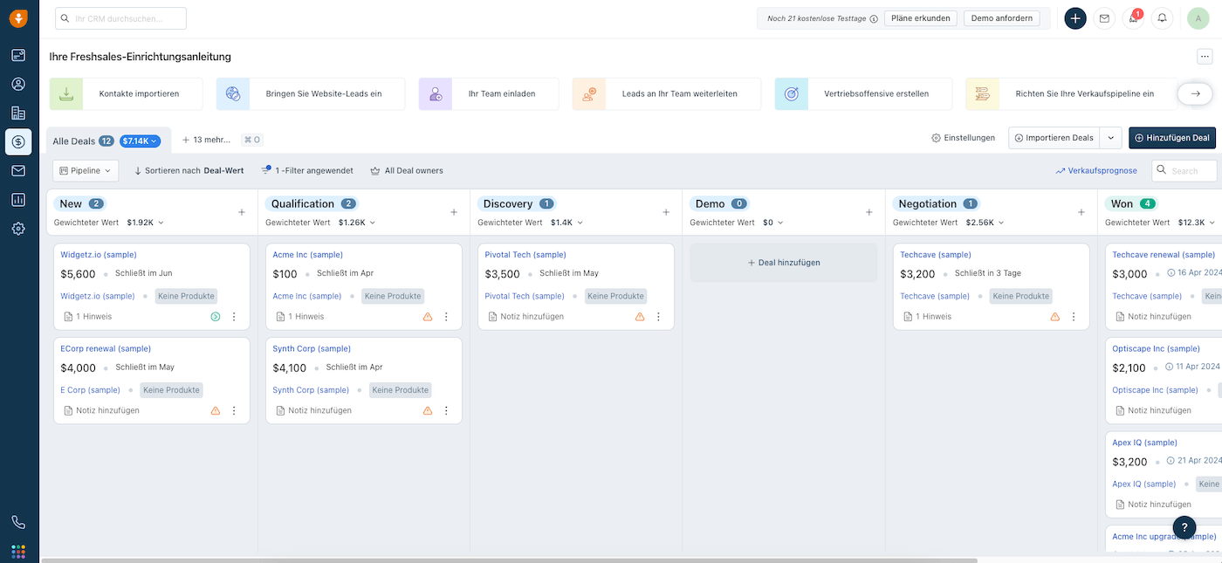Open the three-dot menu on the Widgetz.io deal card
This screenshot has height=563, width=1222.
(234, 317)
